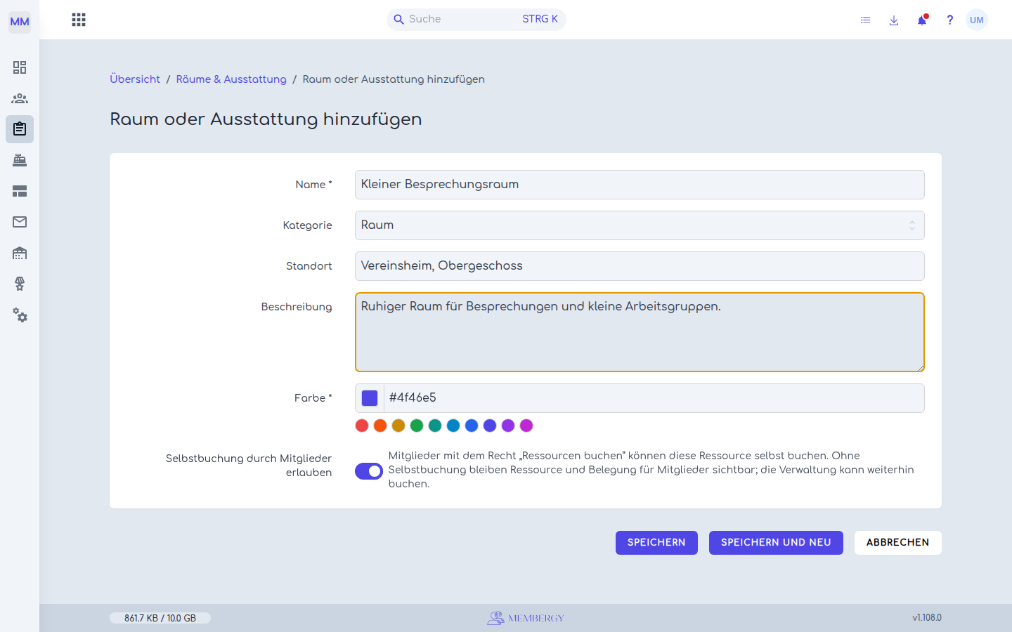The height and width of the screenshot is (632, 1012).
Task: Open the mail envelope icon in sidebar
Action: tap(20, 222)
